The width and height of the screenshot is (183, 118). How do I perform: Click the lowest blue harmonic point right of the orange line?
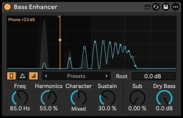click(x=135, y=66)
